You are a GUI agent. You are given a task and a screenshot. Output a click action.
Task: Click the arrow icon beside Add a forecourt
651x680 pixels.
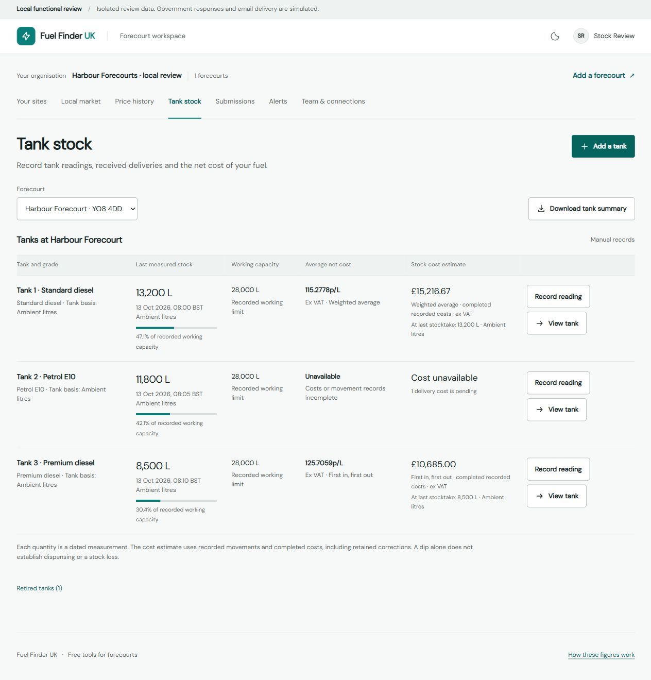coord(632,75)
